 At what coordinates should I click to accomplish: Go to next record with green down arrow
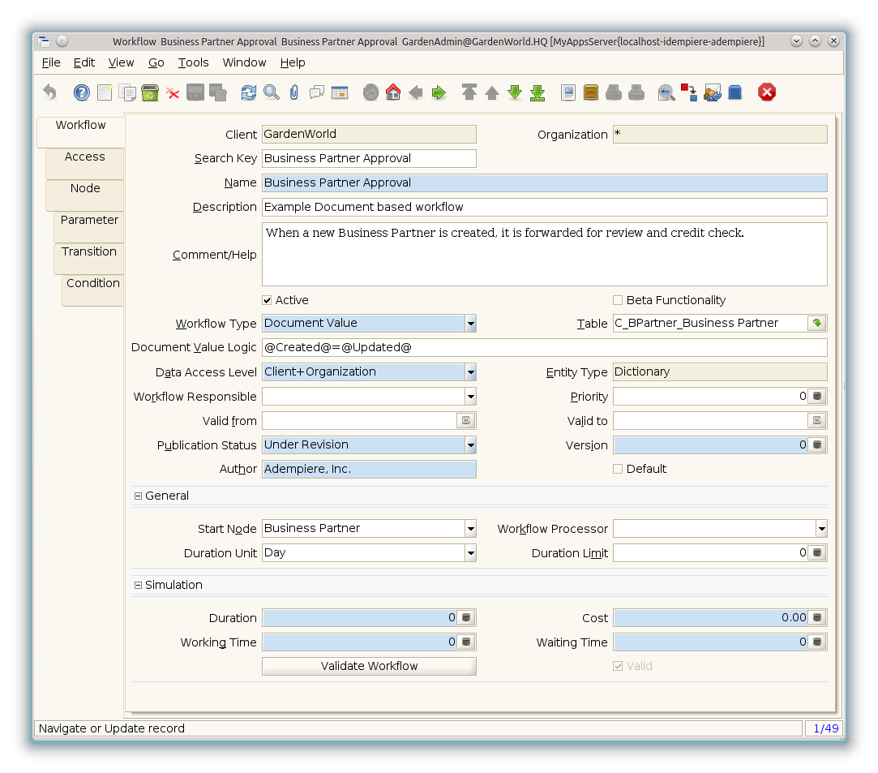point(515,92)
